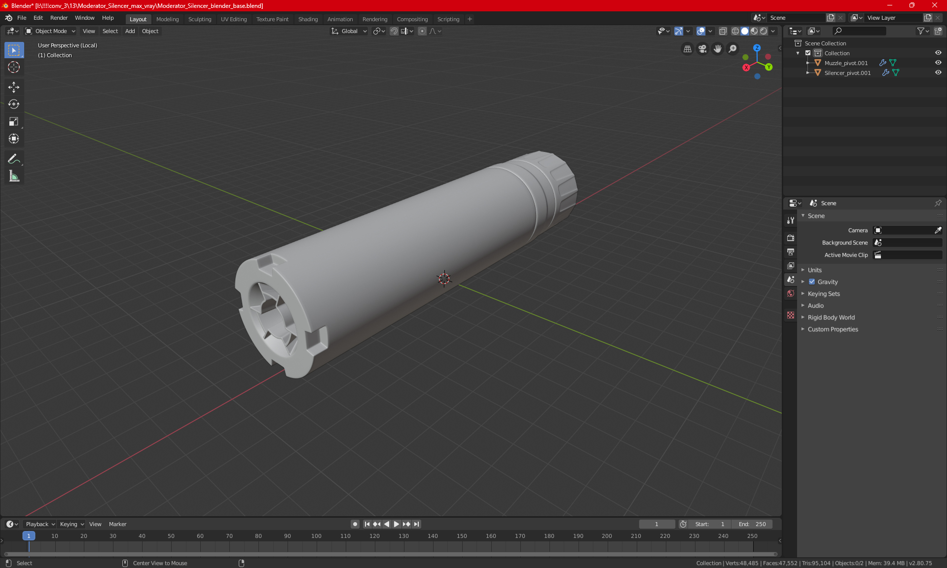Click the zoom view magnifier icon
This screenshot has height=568, width=947.
click(x=733, y=49)
